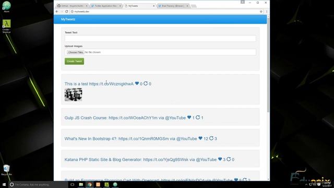Click the MyTweetz navbar brand link
This screenshot has width=334, height=188.
(68, 19)
